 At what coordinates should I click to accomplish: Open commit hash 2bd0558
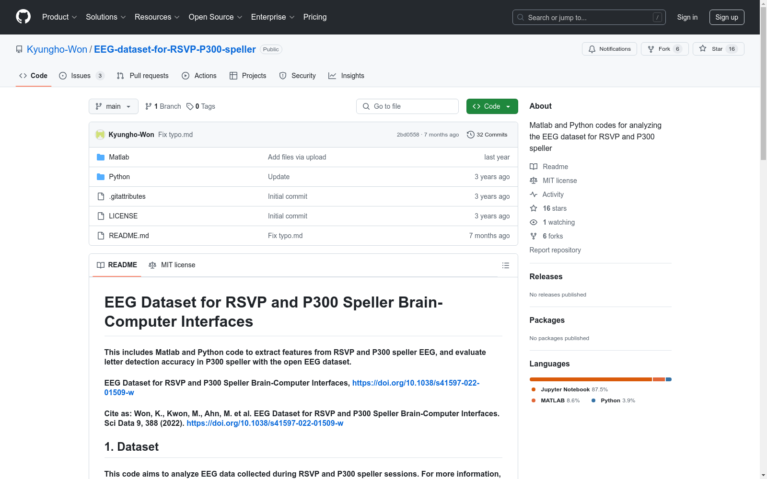point(408,135)
